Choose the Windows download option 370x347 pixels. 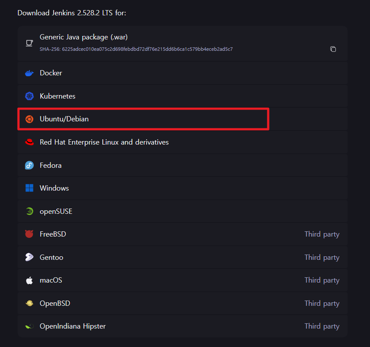pos(183,188)
